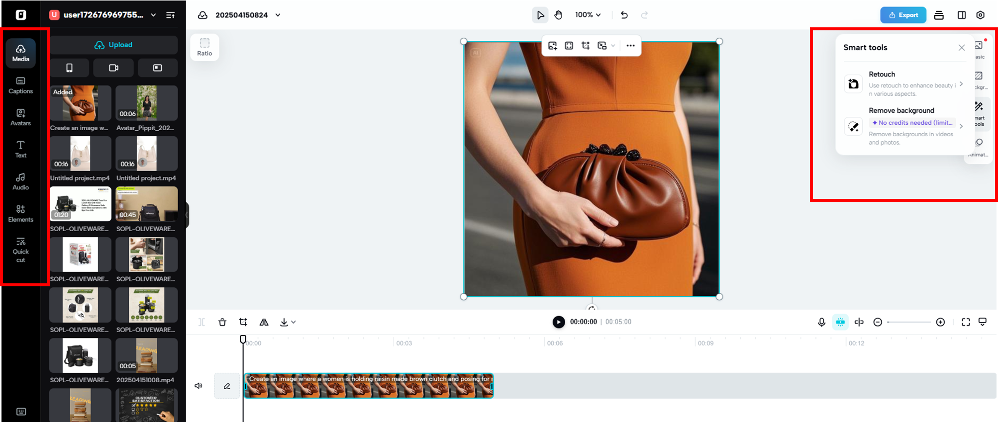Click the crop icon in the timeline toolbar

pyautogui.click(x=243, y=322)
